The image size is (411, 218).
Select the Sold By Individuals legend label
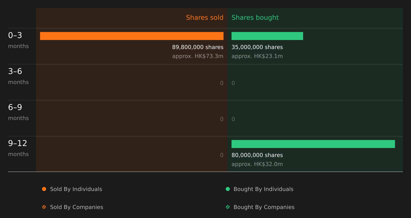click(x=76, y=189)
